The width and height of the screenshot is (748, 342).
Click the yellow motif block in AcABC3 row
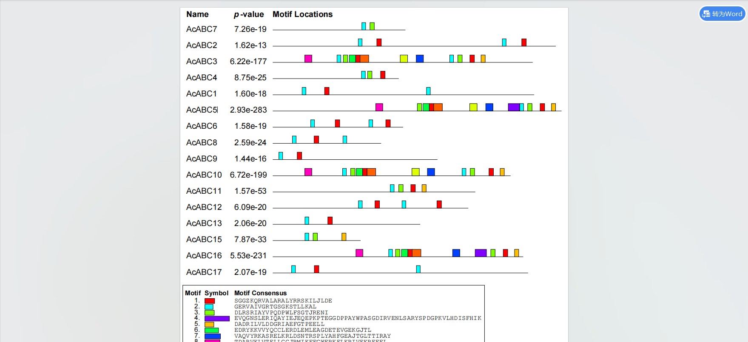point(404,59)
